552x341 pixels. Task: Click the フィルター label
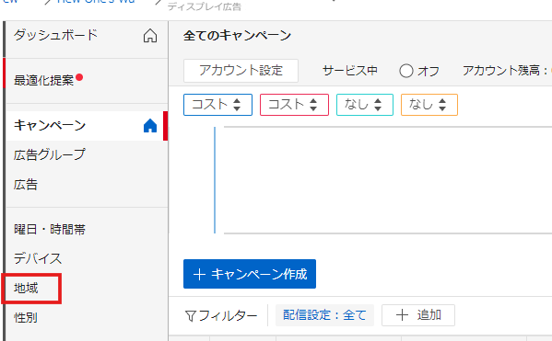pos(228,316)
